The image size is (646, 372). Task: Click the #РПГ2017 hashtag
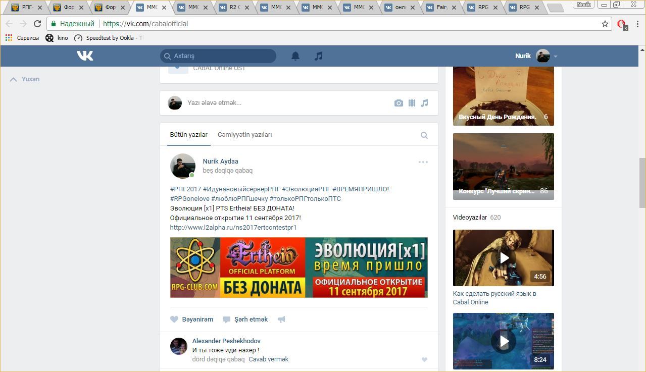tap(185, 189)
